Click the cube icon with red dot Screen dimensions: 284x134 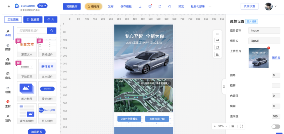point(150,6)
